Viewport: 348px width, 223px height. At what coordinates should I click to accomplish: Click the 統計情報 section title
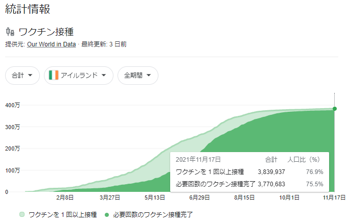point(28,9)
